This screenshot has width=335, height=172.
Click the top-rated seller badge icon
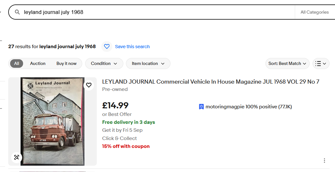tap(201, 107)
